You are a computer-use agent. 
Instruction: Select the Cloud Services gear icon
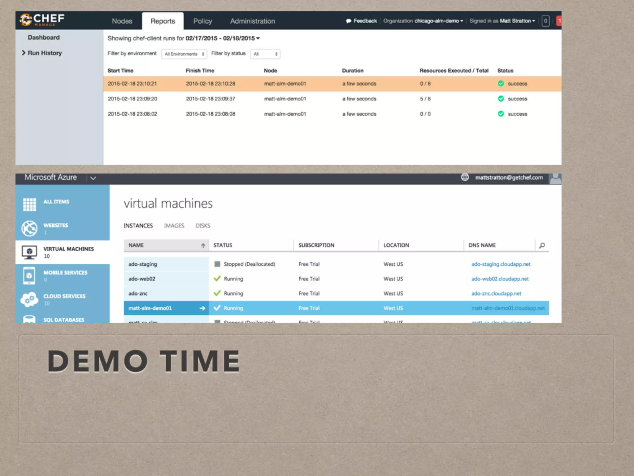[x=29, y=299]
